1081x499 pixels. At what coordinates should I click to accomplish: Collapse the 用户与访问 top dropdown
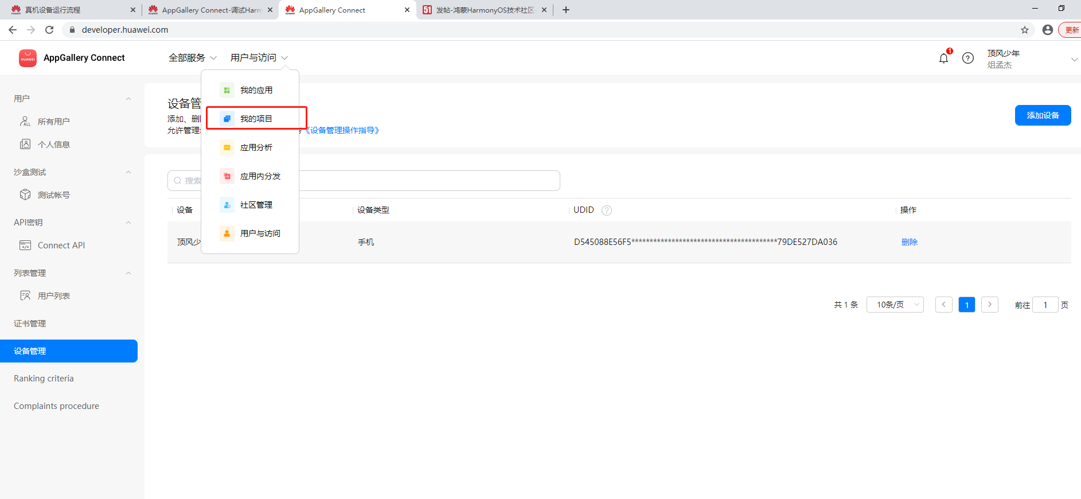pyautogui.click(x=259, y=58)
